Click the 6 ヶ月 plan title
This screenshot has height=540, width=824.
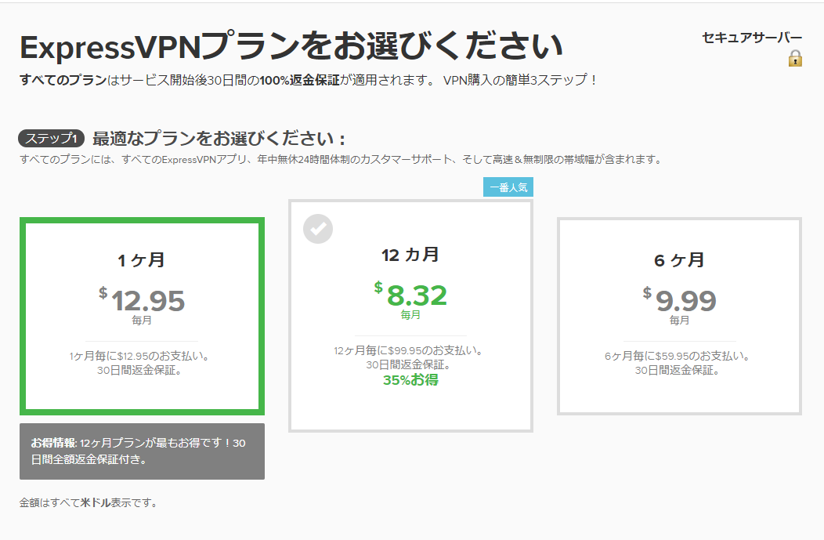point(679,259)
